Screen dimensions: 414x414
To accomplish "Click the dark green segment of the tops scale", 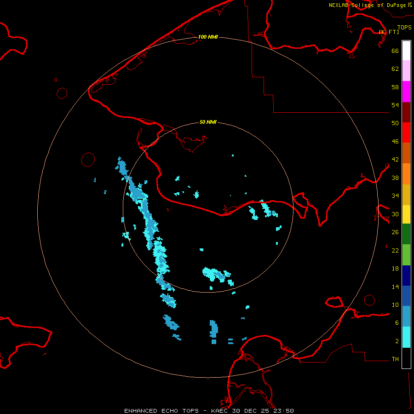I will (406, 234).
